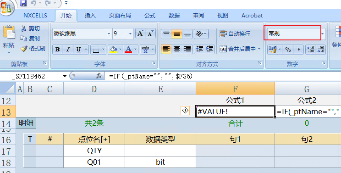
Task: Open the fill color palette arrow
Action: [x=121, y=50]
